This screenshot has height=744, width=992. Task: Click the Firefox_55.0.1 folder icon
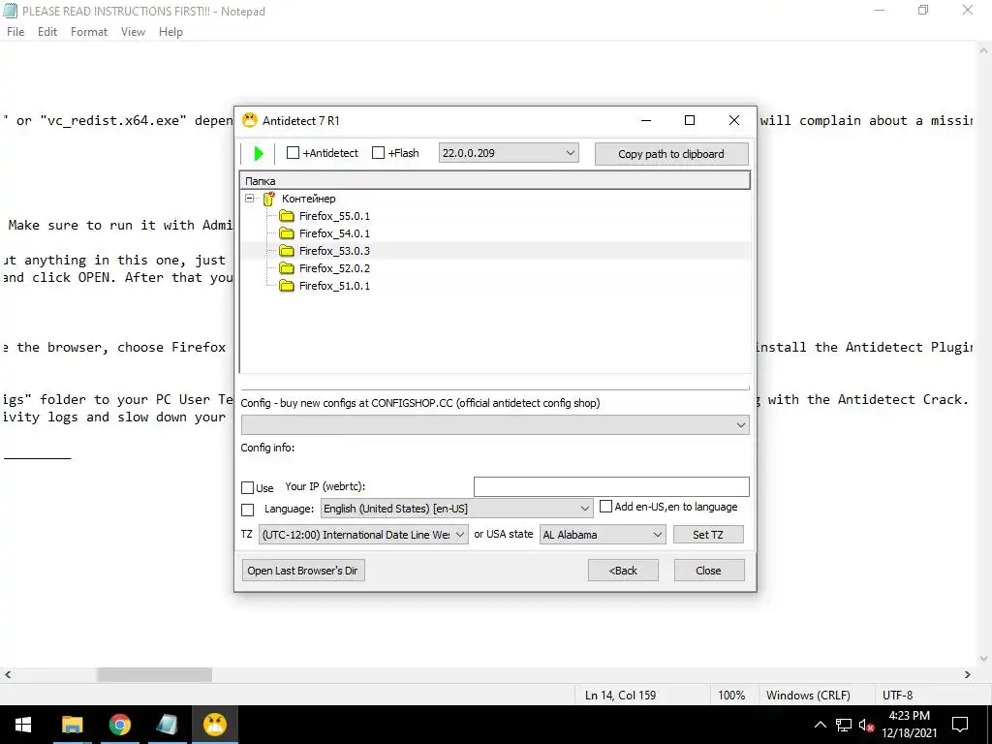287,216
